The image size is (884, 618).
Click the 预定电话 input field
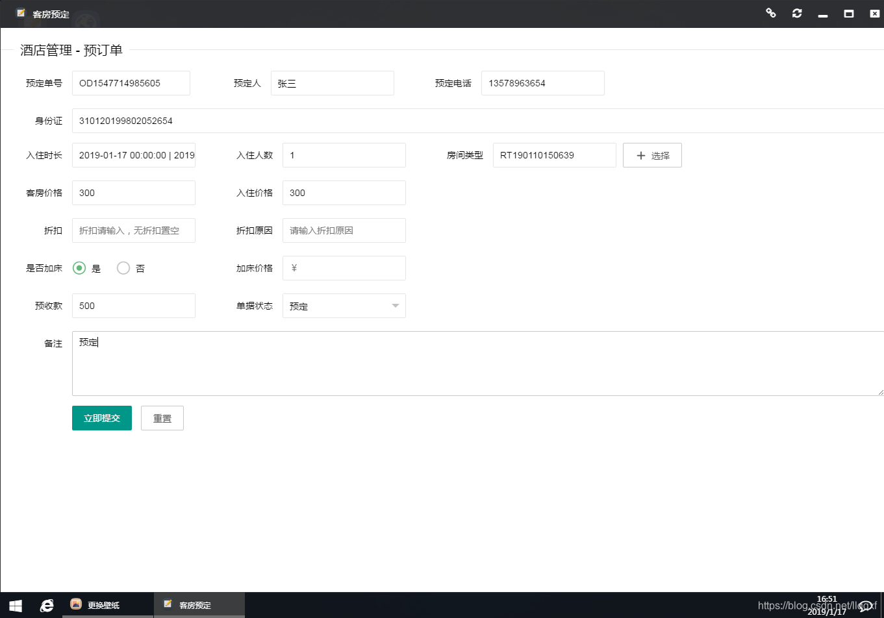tap(543, 83)
